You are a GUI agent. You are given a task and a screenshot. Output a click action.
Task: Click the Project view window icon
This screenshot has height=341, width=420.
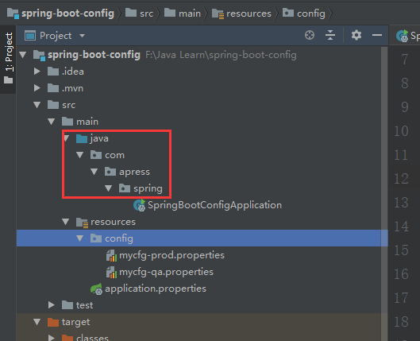pos(30,36)
